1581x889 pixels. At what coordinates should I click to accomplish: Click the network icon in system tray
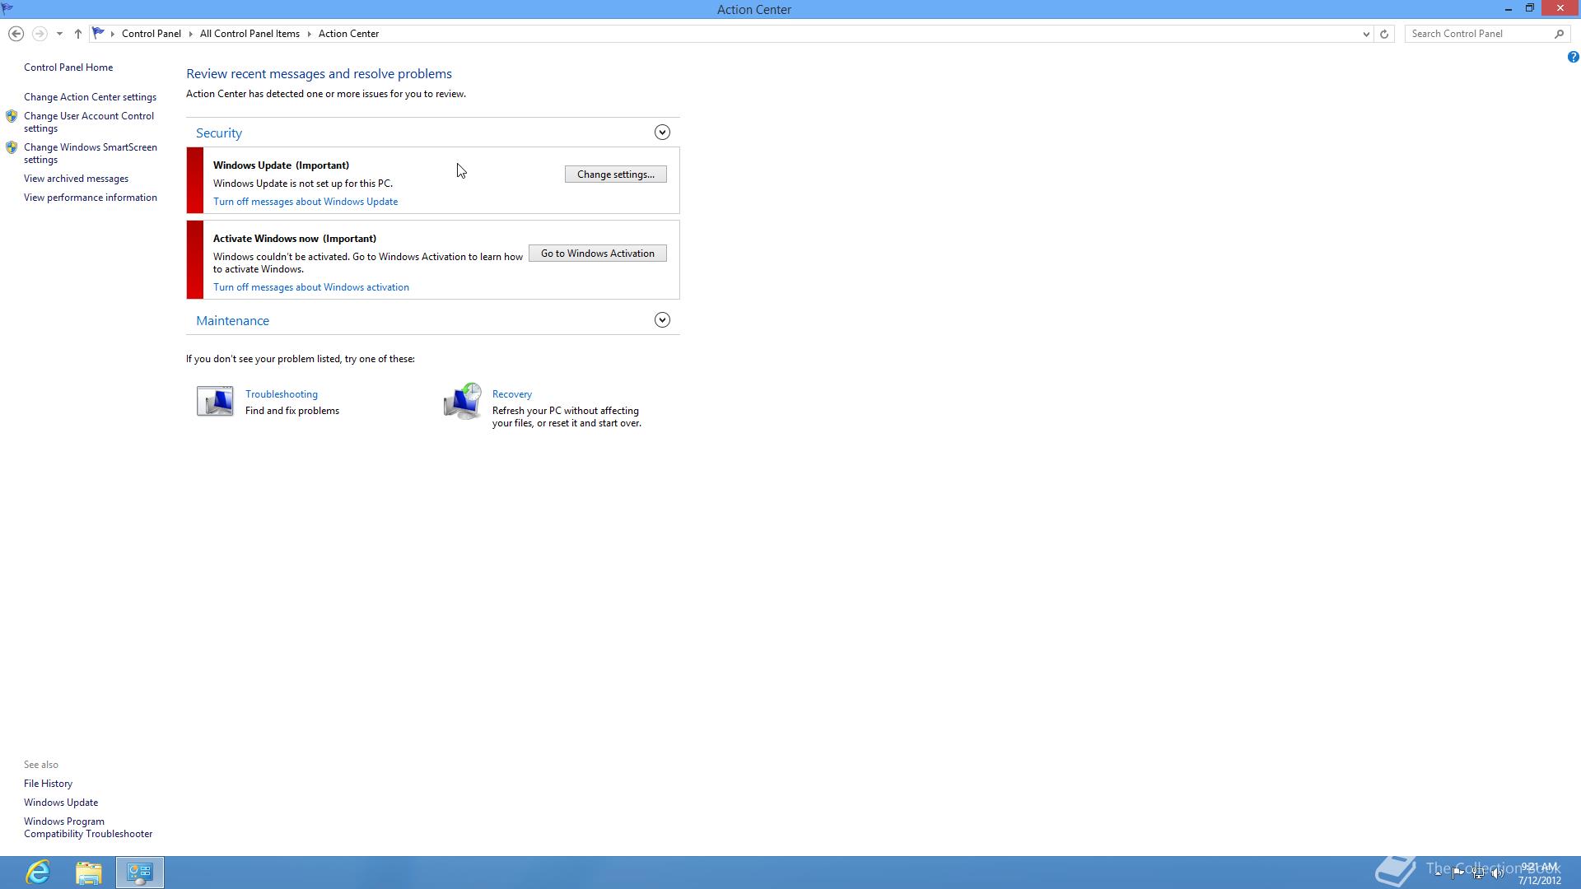pos(1479,873)
